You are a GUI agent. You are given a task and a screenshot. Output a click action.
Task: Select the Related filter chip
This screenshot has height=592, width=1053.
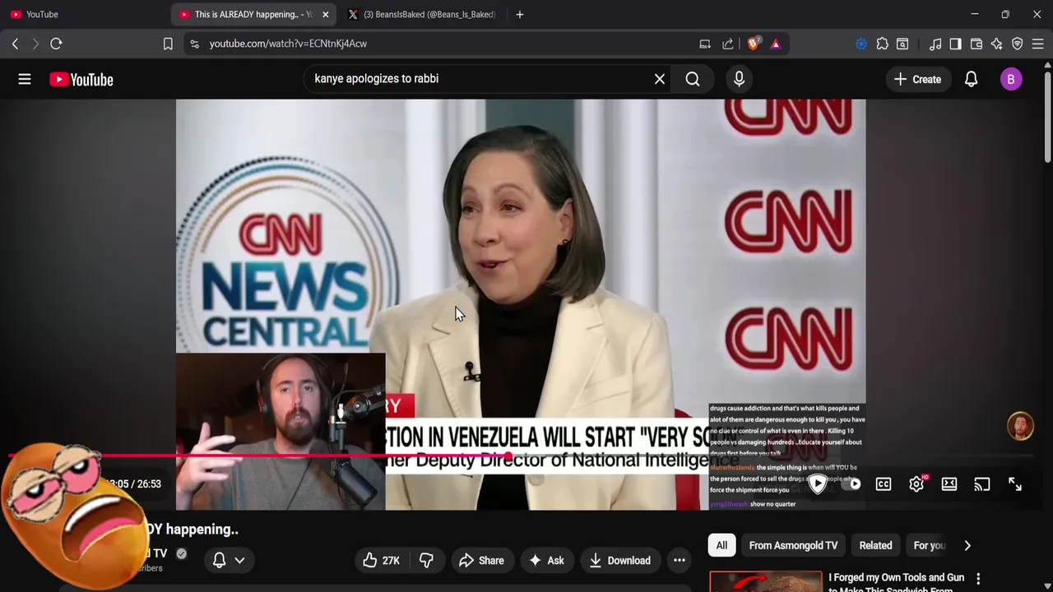click(x=875, y=545)
